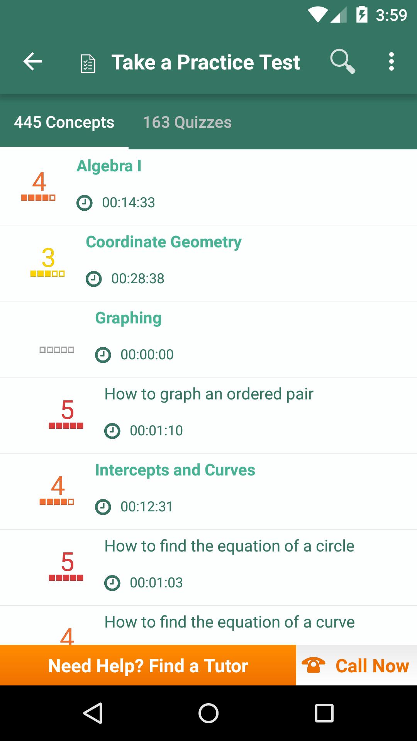417x741 pixels.
Task: Expand Coordinate Geometry category
Action: pyautogui.click(x=208, y=263)
